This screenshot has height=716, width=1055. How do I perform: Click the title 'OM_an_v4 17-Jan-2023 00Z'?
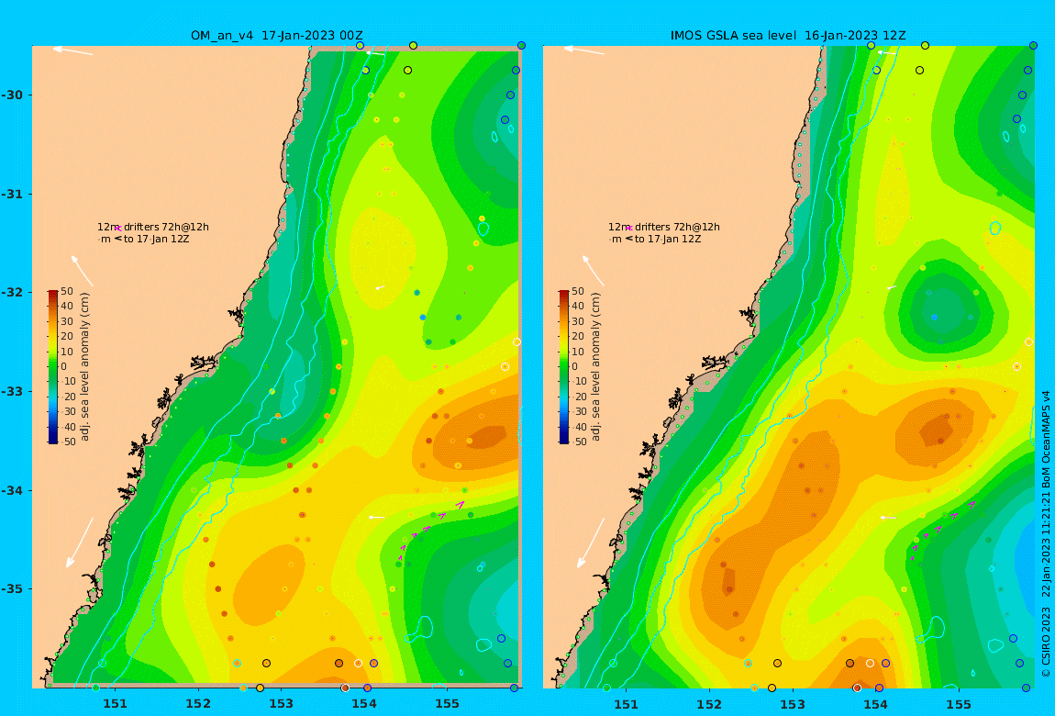(x=277, y=36)
